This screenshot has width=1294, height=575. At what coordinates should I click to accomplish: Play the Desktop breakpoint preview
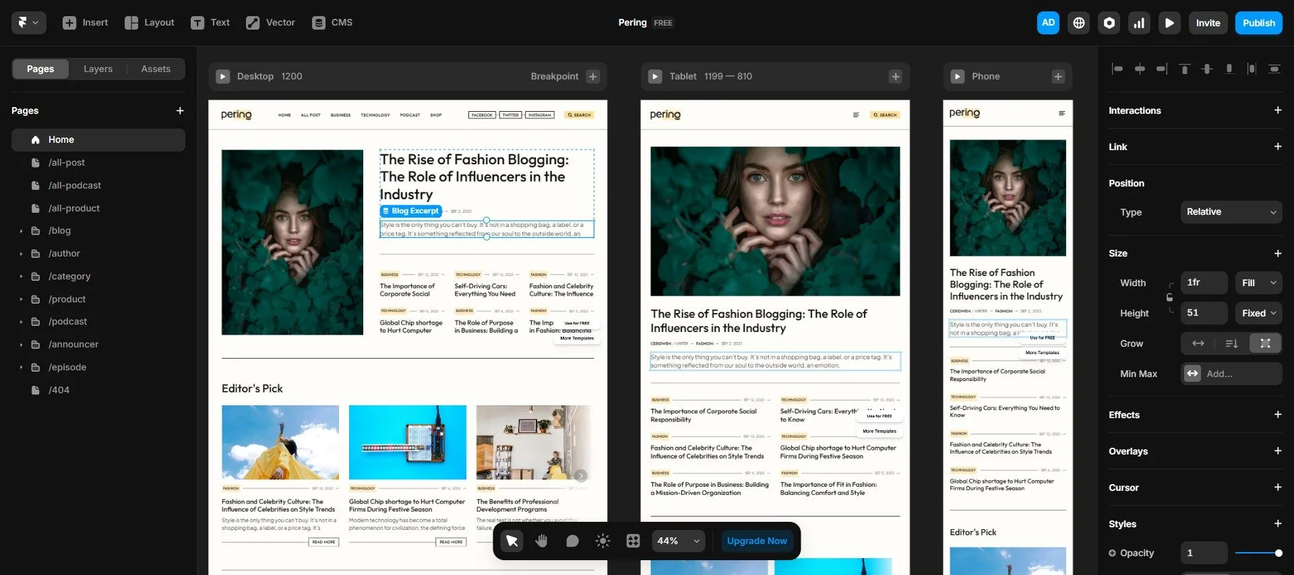222,77
